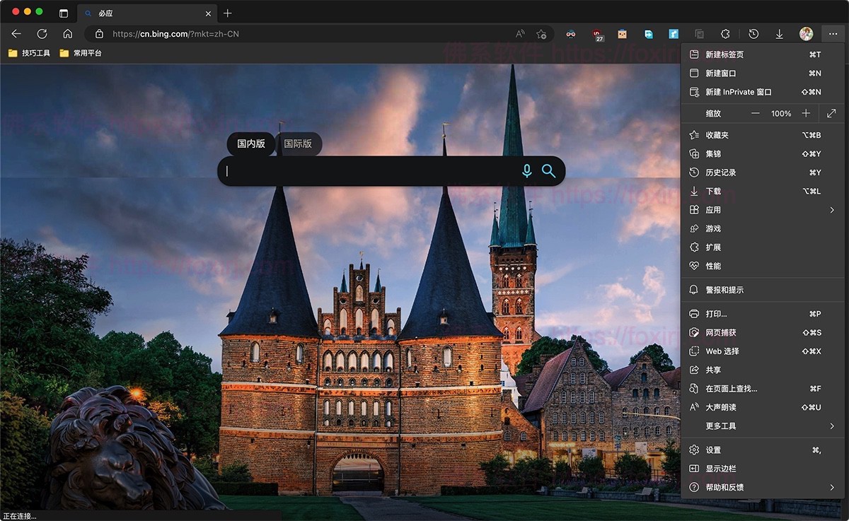849x521 pixels.
Task: Add page to favorites star icon
Action: (541, 34)
